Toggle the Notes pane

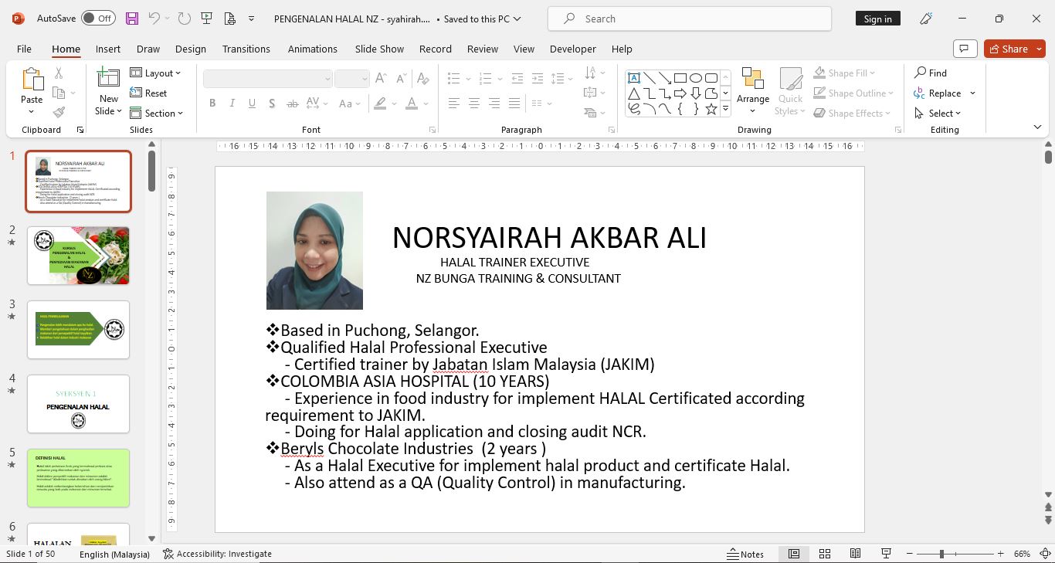click(745, 554)
